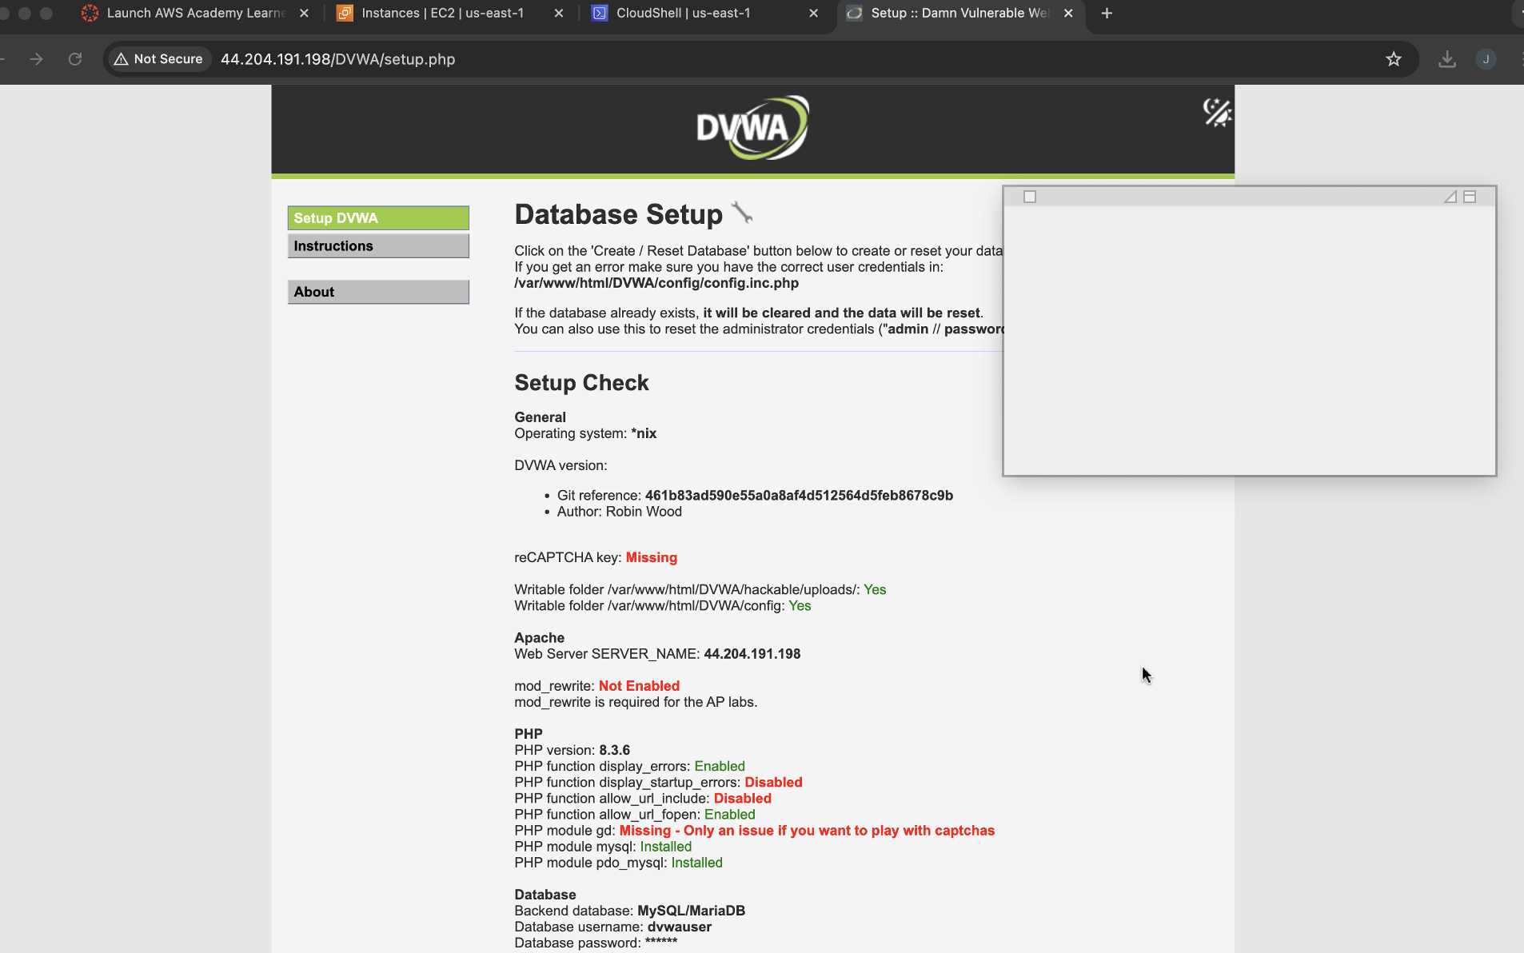The image size is (1524, 953).
Task: Click the triangle resize icon in floating panel
Action: (x=1450, y=197)
